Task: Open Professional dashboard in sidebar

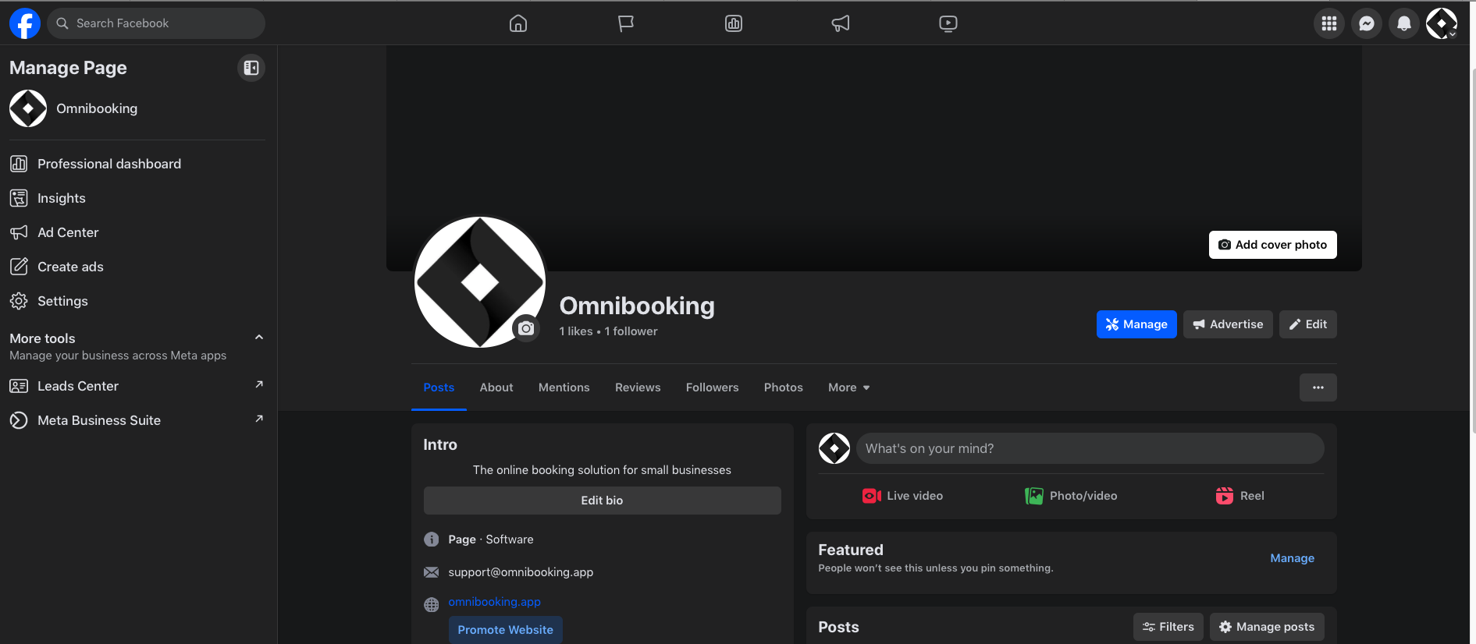Action: pyautogui.click(x=137, y=164)
